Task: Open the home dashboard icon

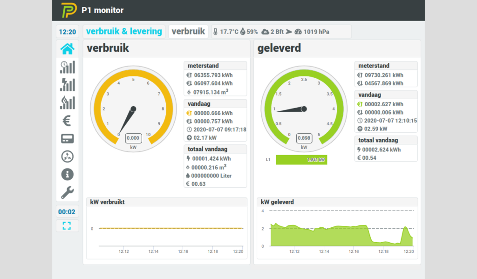Action: (x=67, y=49)
